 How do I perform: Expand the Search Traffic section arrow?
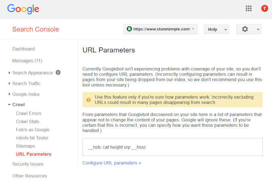9,83
